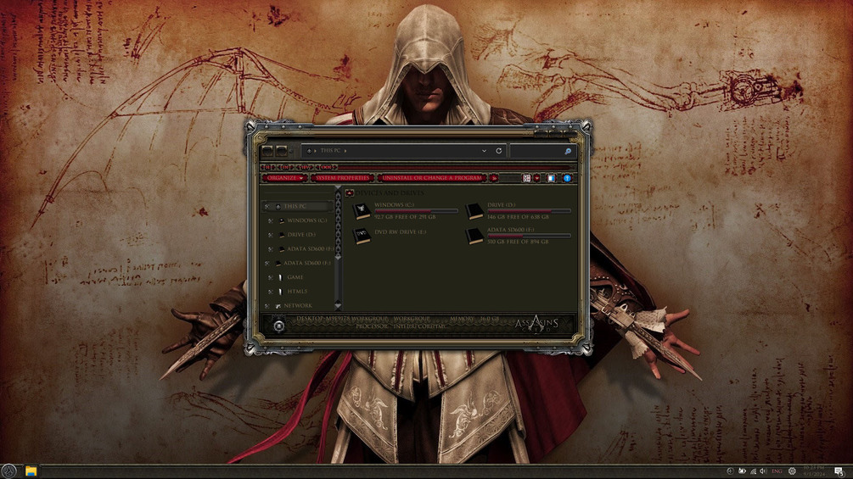The image size is (853, 479).
Task: Expand Windows (C:) in the navigation tree
Action: tap(271, 220)
